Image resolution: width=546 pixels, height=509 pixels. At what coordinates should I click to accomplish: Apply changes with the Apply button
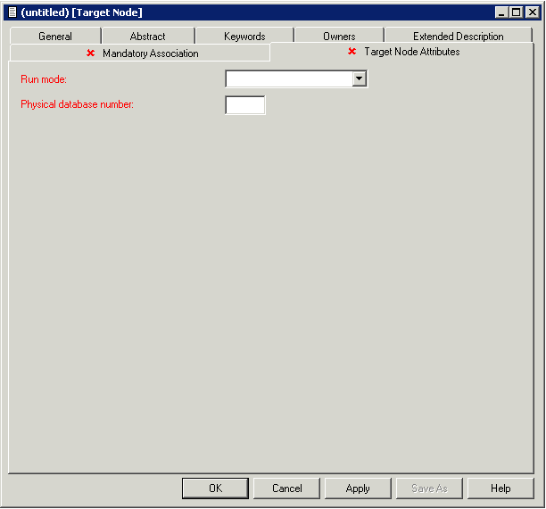click(358, 488)
